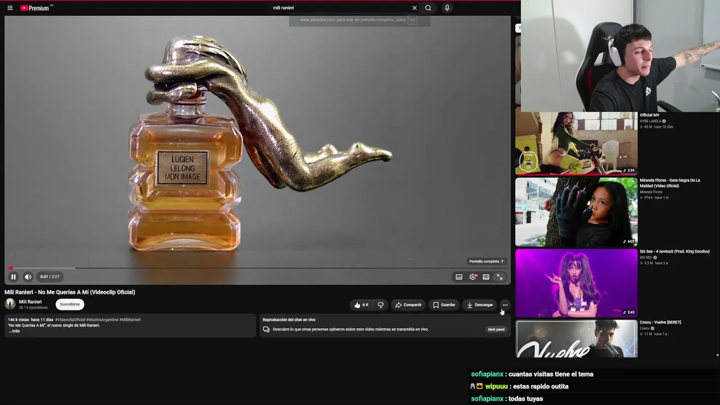The image size is (720, 405).
Task: Open the Coscu 'Vuelve' video thumbnail
Action: [577, 339]
